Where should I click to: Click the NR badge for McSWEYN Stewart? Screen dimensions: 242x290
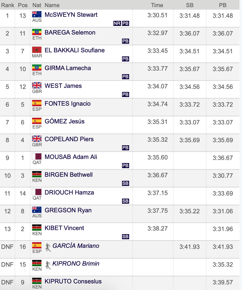[117, 23]
